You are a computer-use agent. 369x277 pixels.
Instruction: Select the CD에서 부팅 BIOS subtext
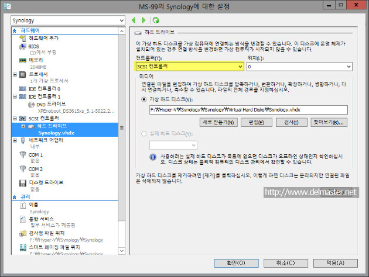[43, 53]
